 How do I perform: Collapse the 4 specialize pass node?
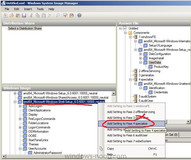point(130,79)
